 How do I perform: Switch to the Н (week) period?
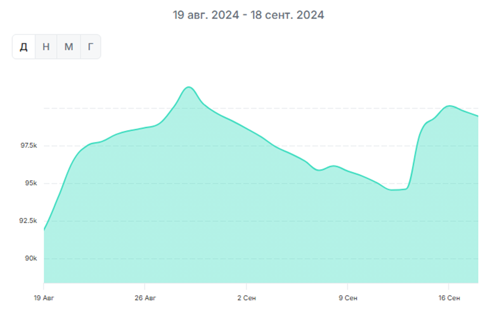click(46, 47)
